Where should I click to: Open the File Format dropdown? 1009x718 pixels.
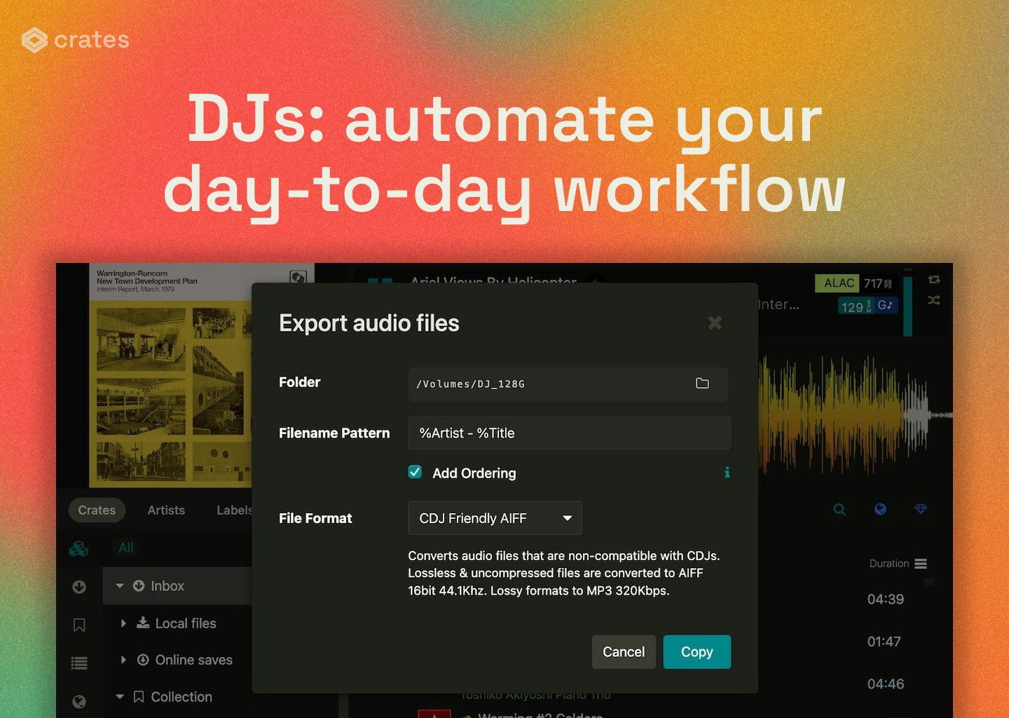(x=495, y=518)
